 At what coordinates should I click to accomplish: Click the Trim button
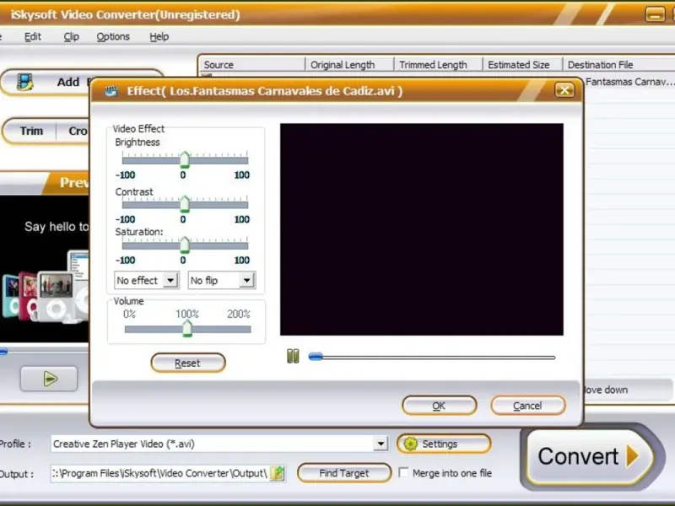[31, 131]
